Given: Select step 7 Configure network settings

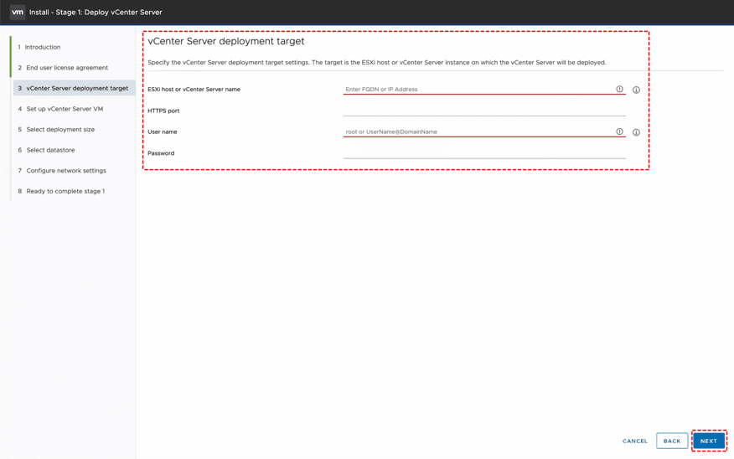Looking at the screenshot, I should point(62,171).
